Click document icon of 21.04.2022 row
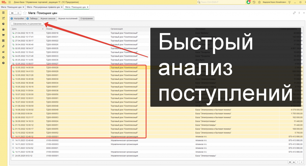 click(13, 33)
